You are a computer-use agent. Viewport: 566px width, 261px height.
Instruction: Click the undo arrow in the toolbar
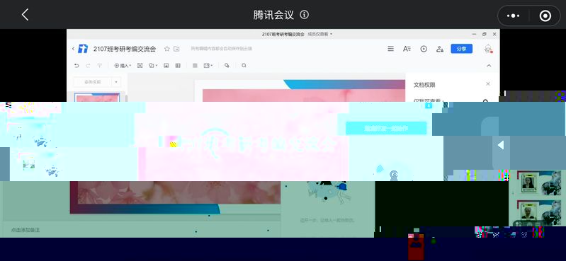click(x=77, y=66)
